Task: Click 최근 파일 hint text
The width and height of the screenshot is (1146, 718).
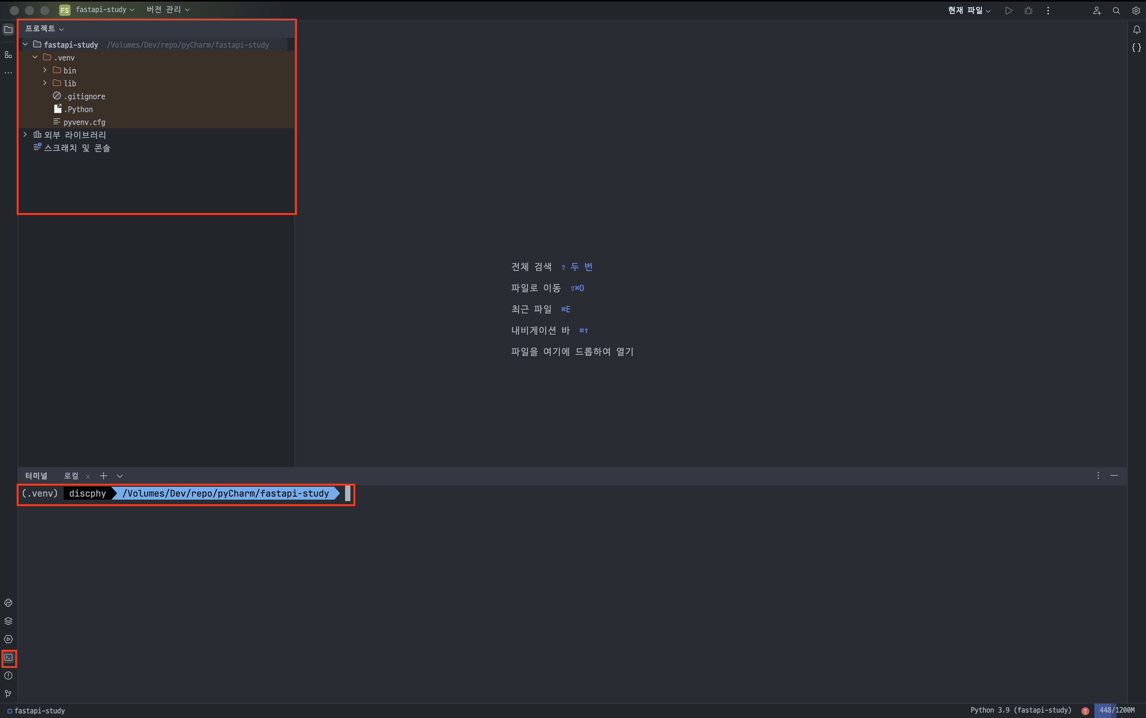Action: tap(531, 309)
